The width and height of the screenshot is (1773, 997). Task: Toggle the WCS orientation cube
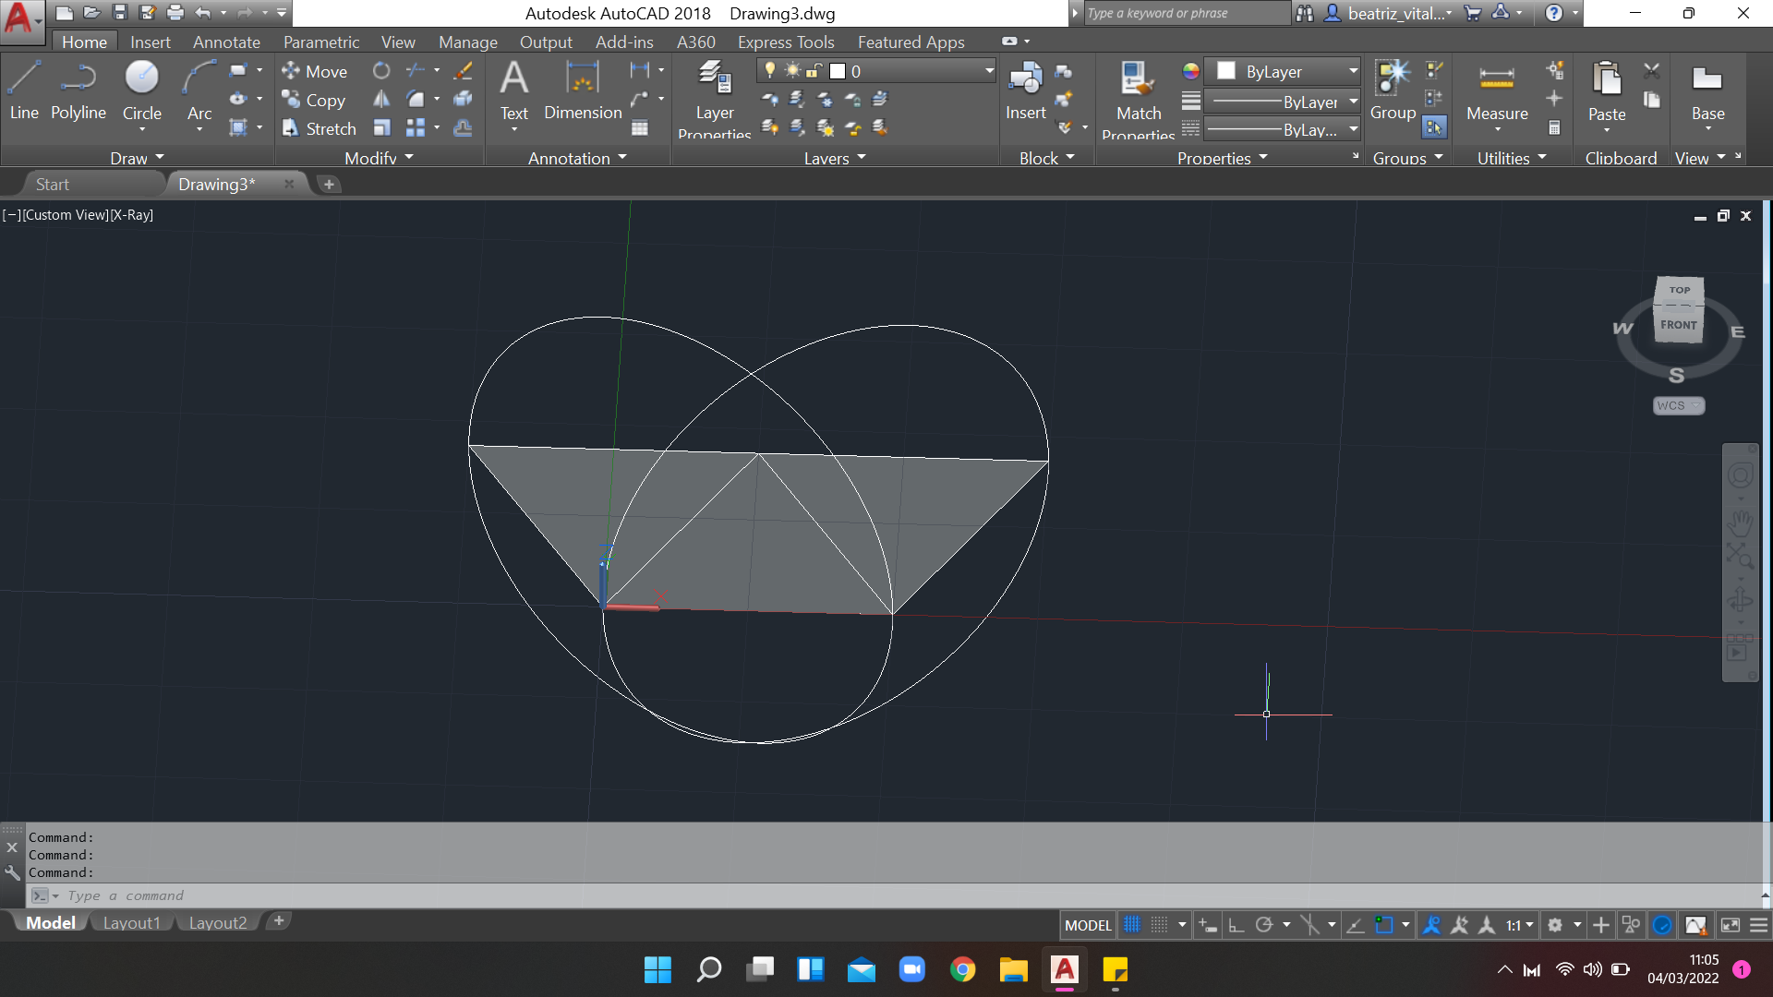[1677, 404]
